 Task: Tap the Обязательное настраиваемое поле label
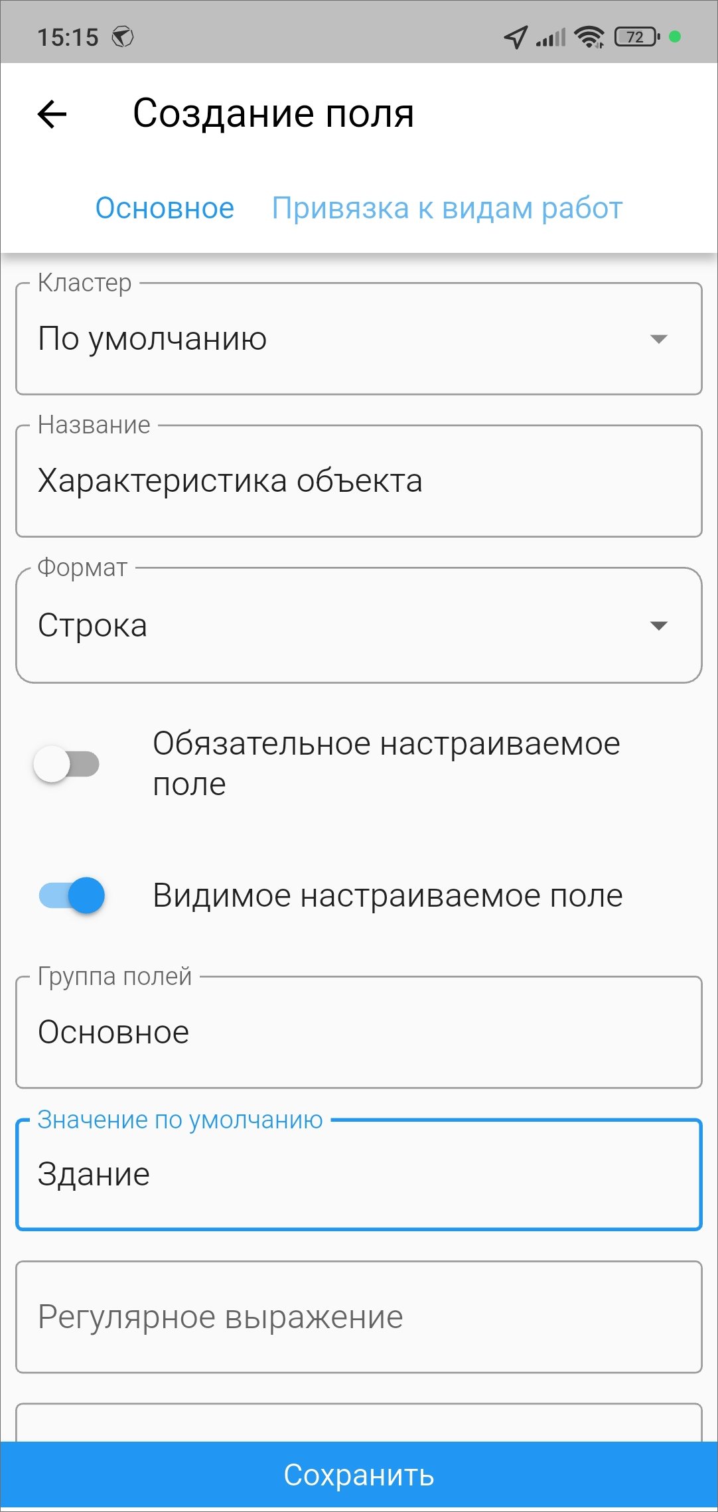(x=386, y=764)
